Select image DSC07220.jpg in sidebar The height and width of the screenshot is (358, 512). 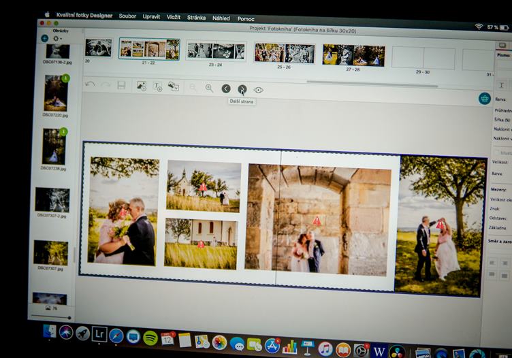tap(56, 93)
